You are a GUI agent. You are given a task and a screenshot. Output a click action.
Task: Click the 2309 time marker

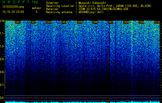[141, 22]
